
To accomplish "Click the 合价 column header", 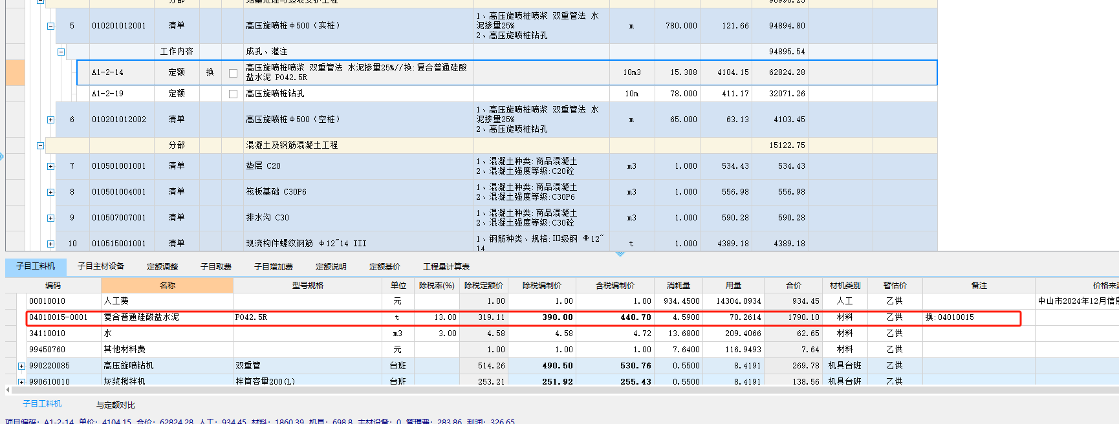I will pos(794,285).
